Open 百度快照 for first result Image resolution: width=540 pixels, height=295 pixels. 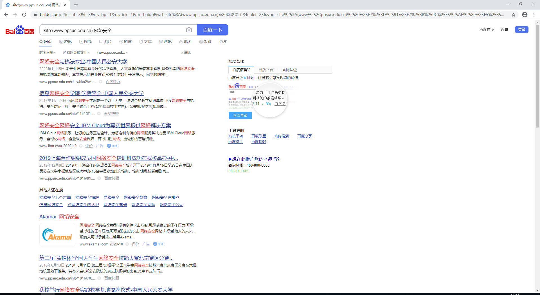[113, 82]
